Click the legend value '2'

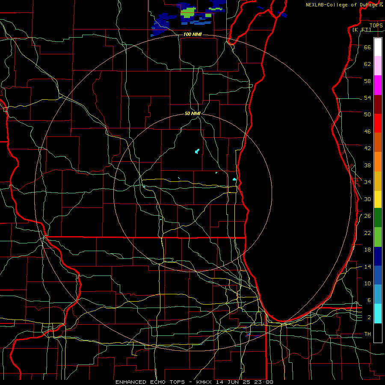click(x=369, y=317)
